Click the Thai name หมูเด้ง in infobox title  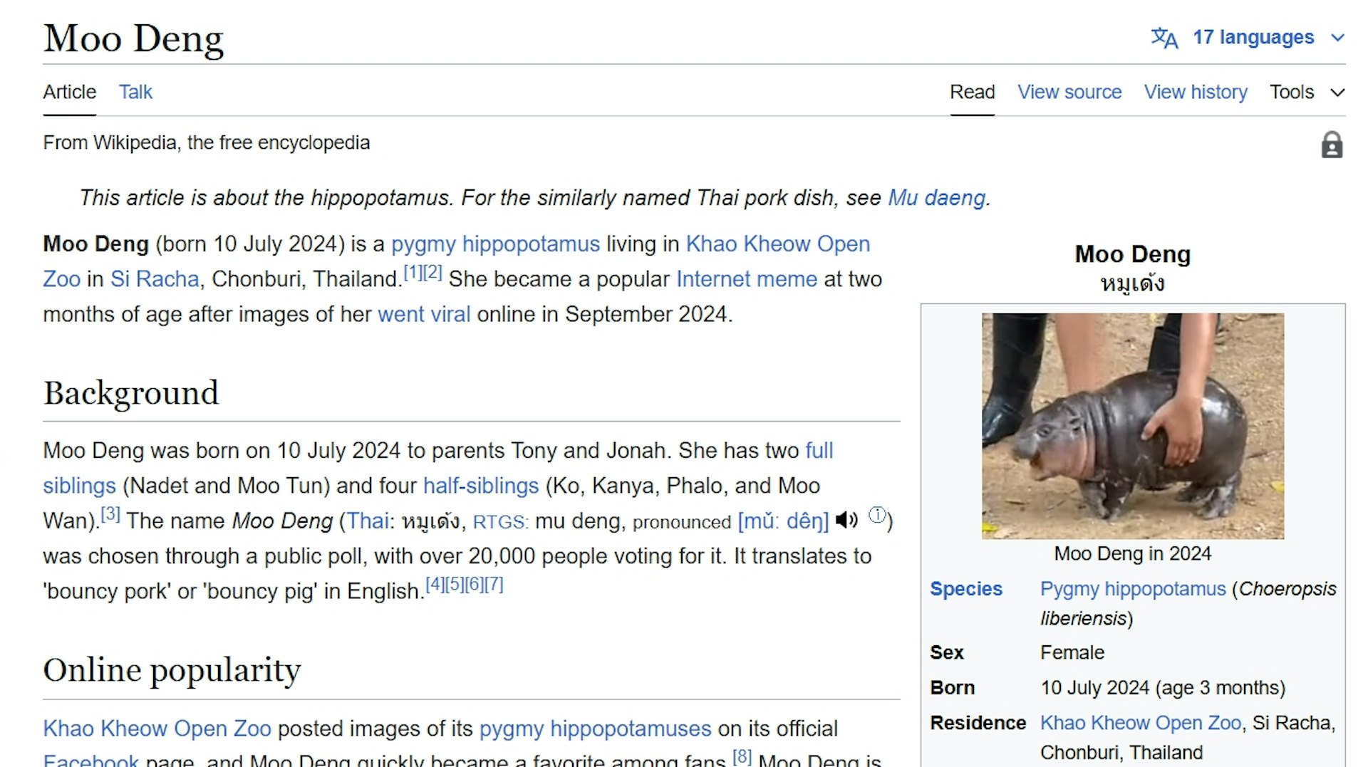[1133, 283]
